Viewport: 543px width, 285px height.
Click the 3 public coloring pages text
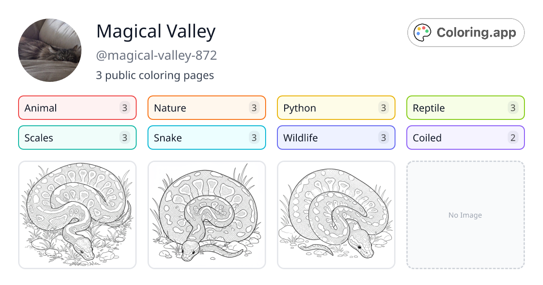click(x=155, y=75)
